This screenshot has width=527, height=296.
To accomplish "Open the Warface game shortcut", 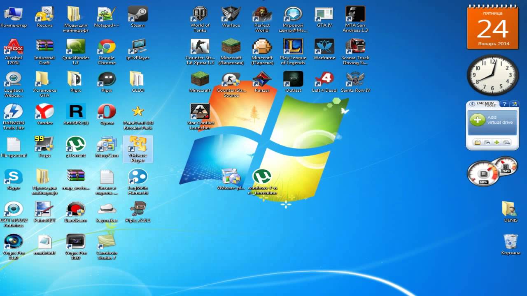I will (231, 17).
